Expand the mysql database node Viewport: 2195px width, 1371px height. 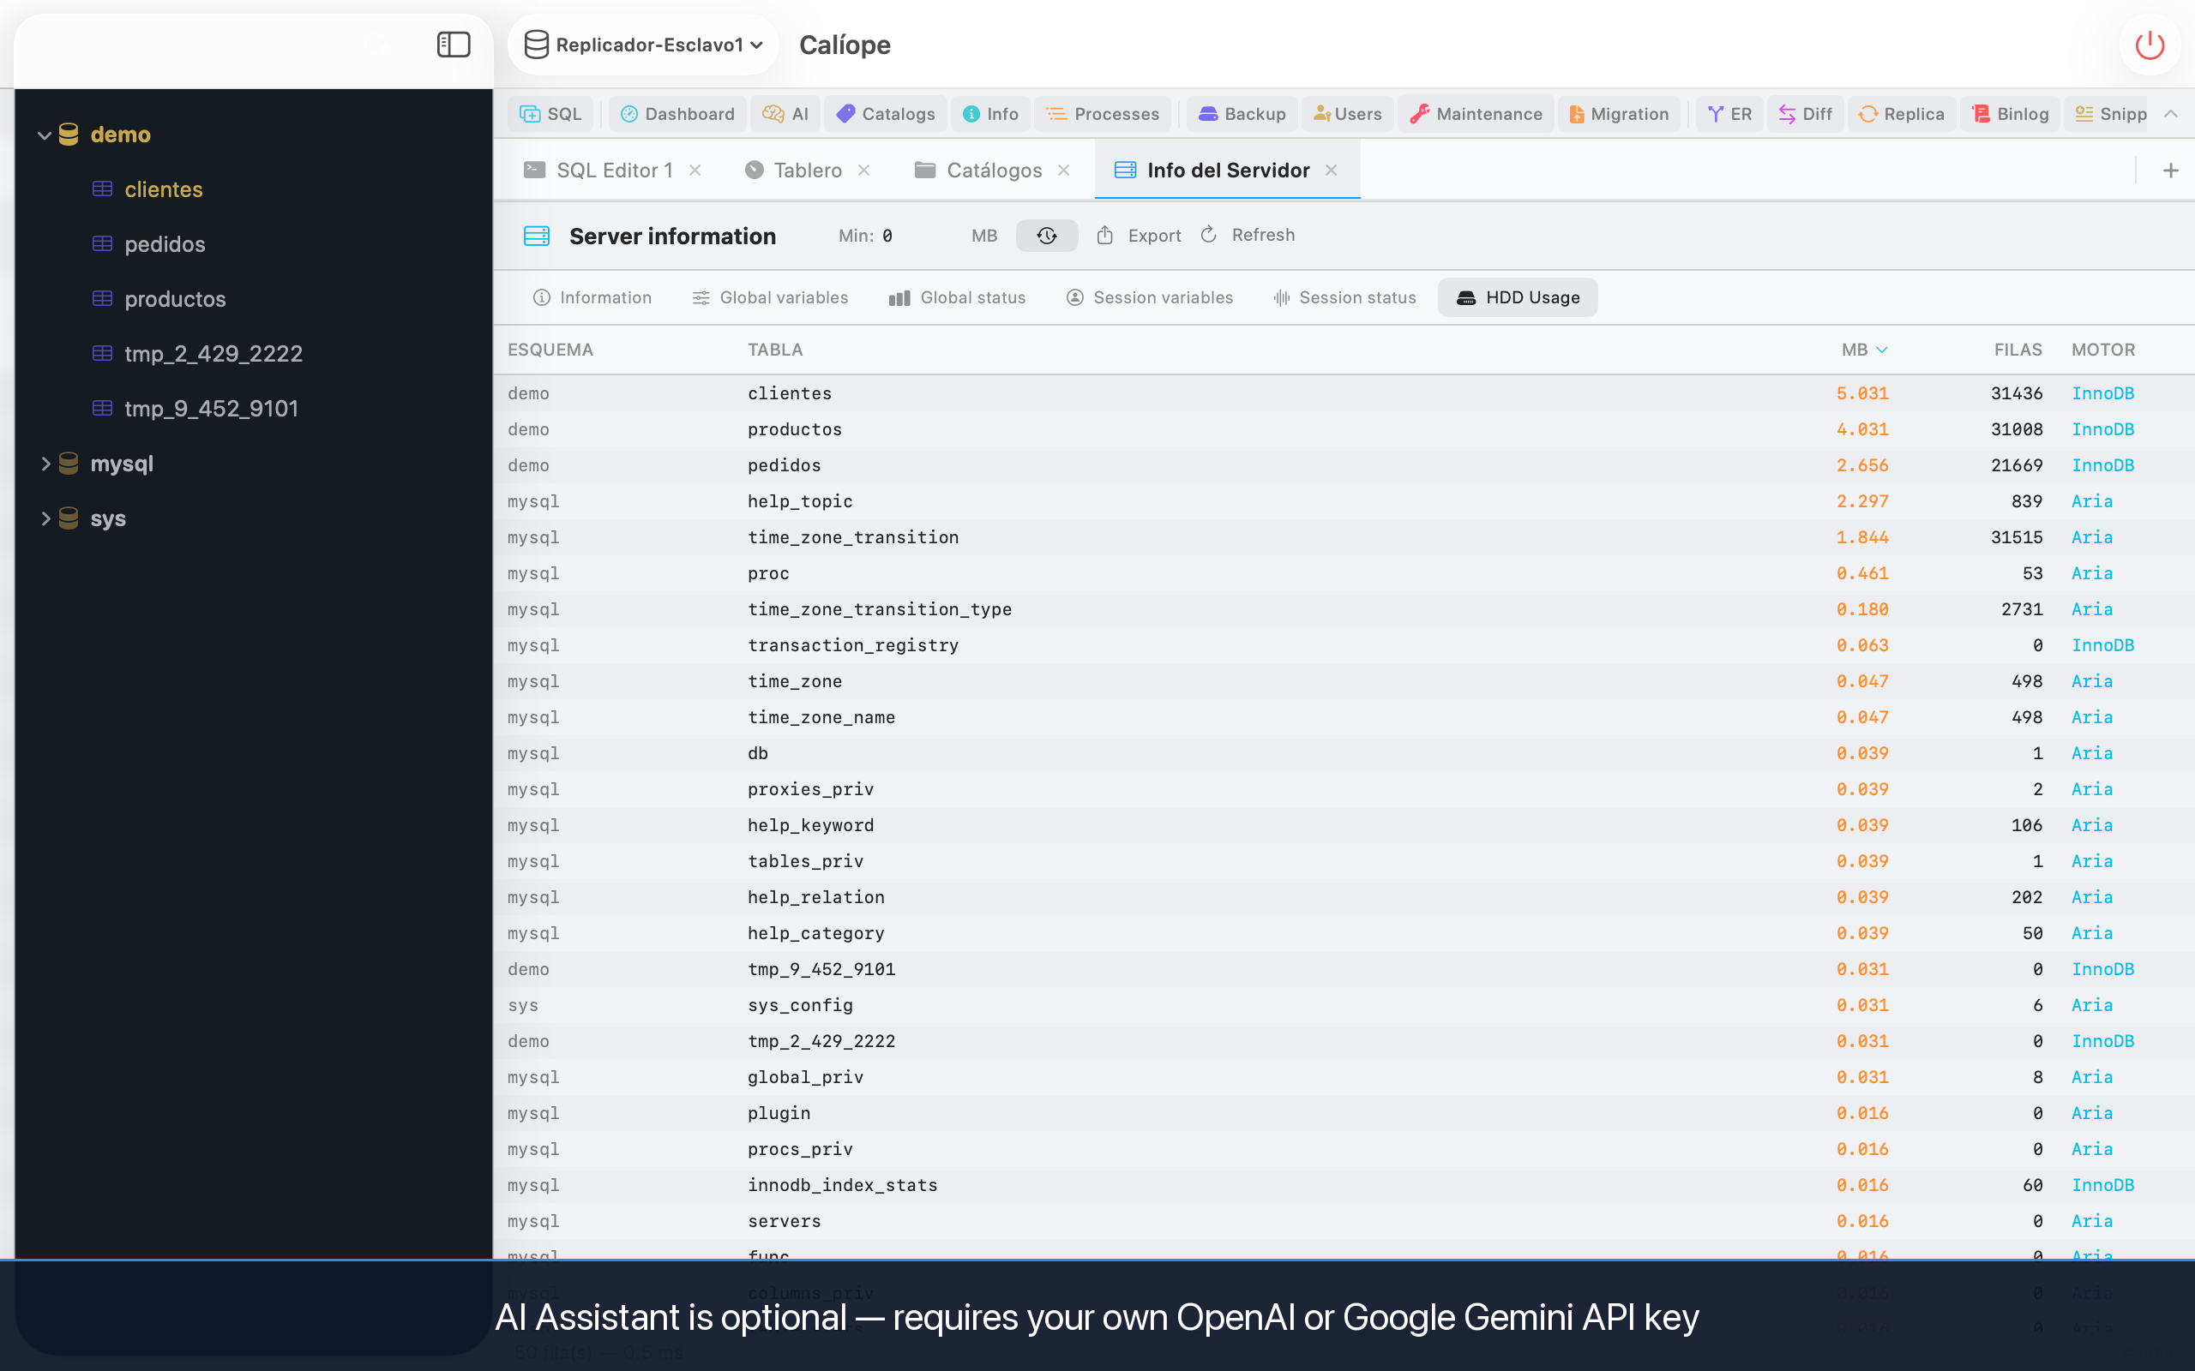tap(45, 464)
